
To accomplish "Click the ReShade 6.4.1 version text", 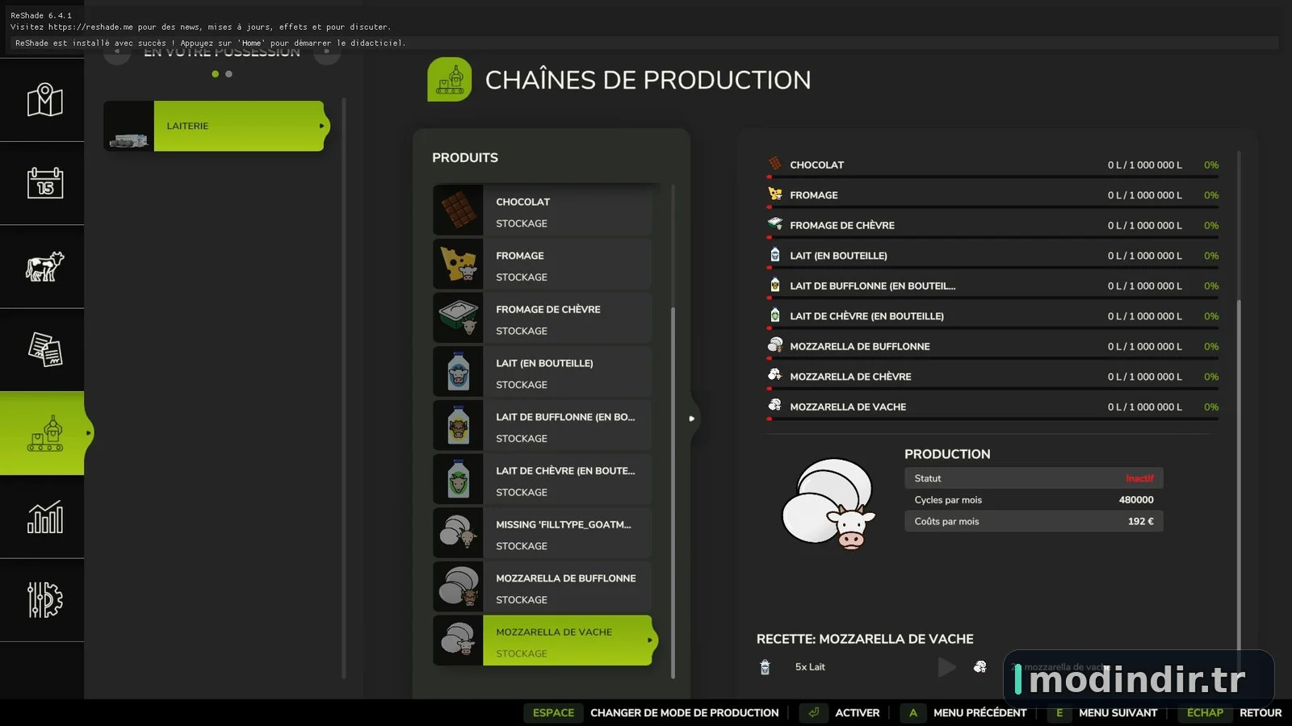I will (x=41, y=15).
